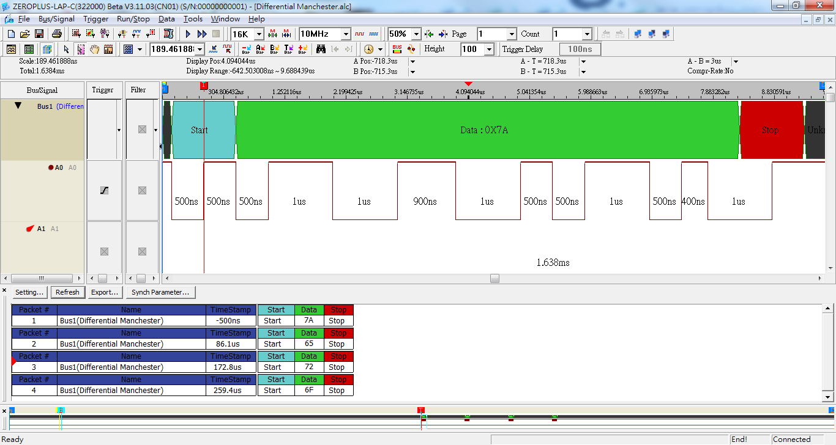Click the red Stop packet segment
Screen dimensions: 836x445
coord(771,130)
